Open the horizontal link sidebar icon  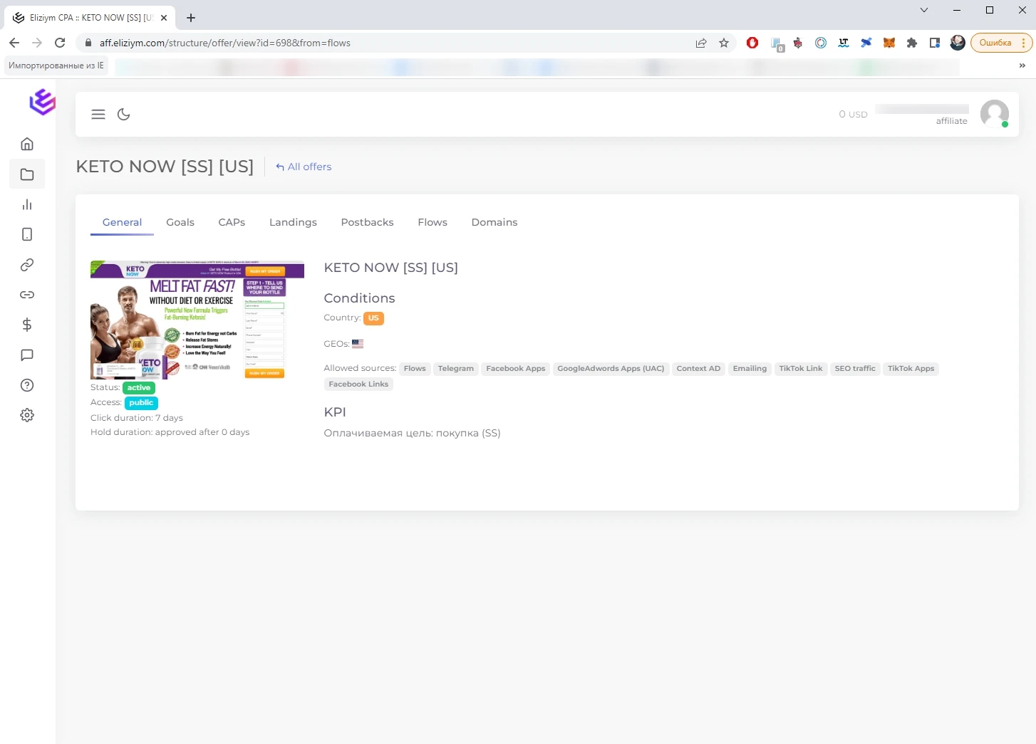[27, 295]
